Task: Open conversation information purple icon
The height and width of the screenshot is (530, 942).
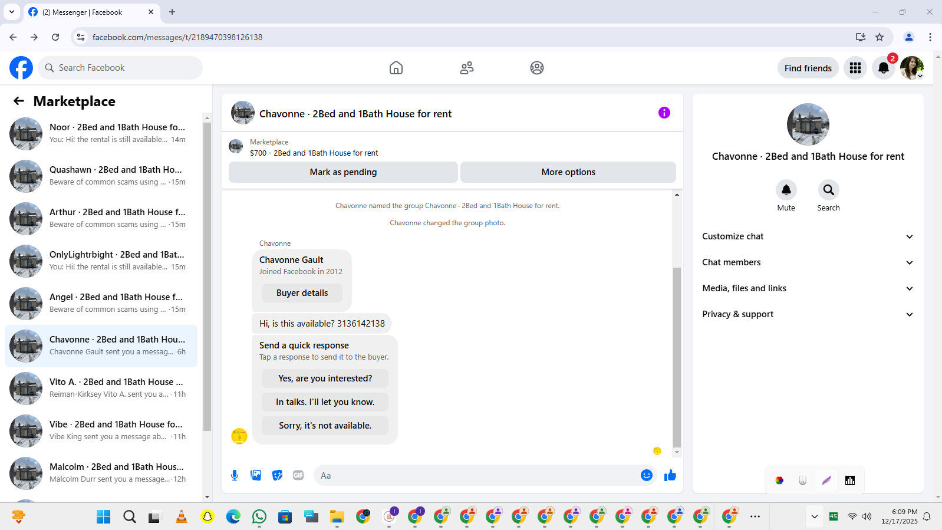Action: [x=664, y=113]
